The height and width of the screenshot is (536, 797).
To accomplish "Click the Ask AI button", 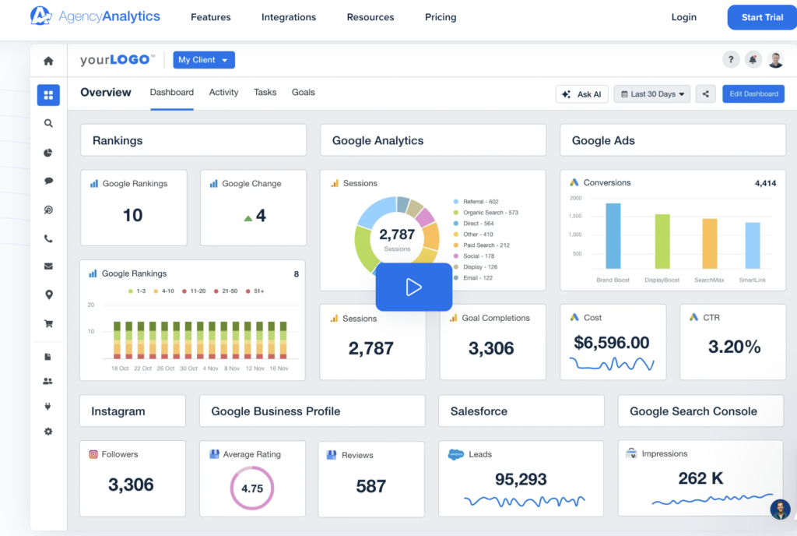I will [x=582, y=94].
